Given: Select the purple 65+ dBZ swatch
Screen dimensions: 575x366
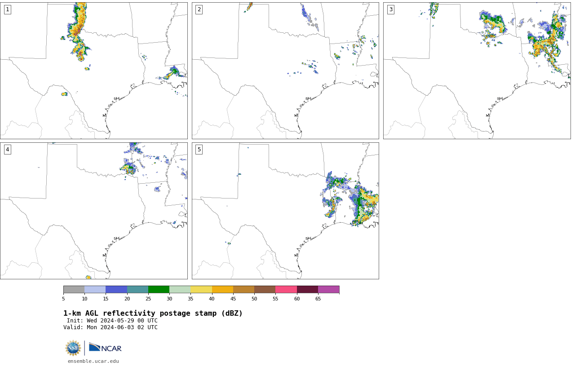Looking at the screenshot, I should click(328, 289).
